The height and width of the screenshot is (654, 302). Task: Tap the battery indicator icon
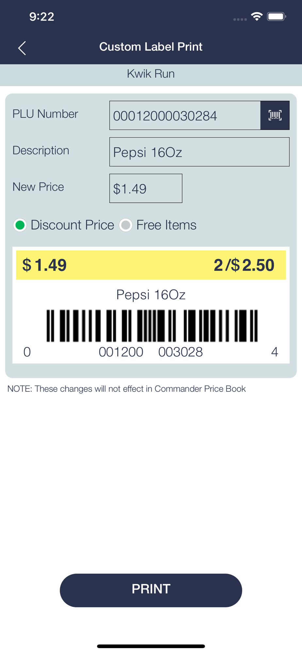[x=277, y=16]
